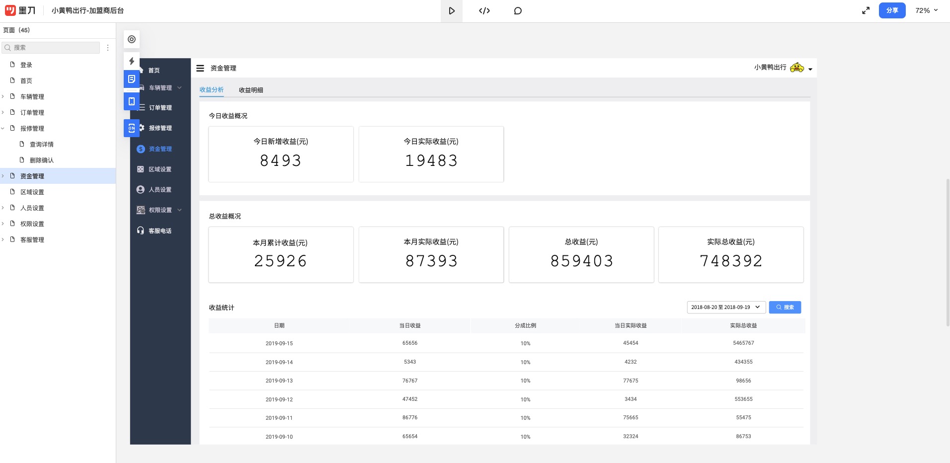Select 订单管理 in the dark sidebar menu
The image size is (950, 463).
(160, 108)
